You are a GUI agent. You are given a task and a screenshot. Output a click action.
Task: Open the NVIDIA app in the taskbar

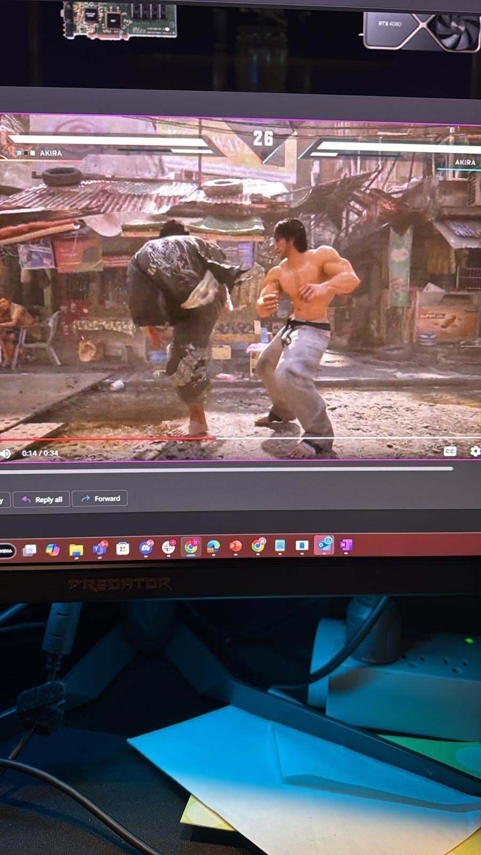[x=7, y=550]
